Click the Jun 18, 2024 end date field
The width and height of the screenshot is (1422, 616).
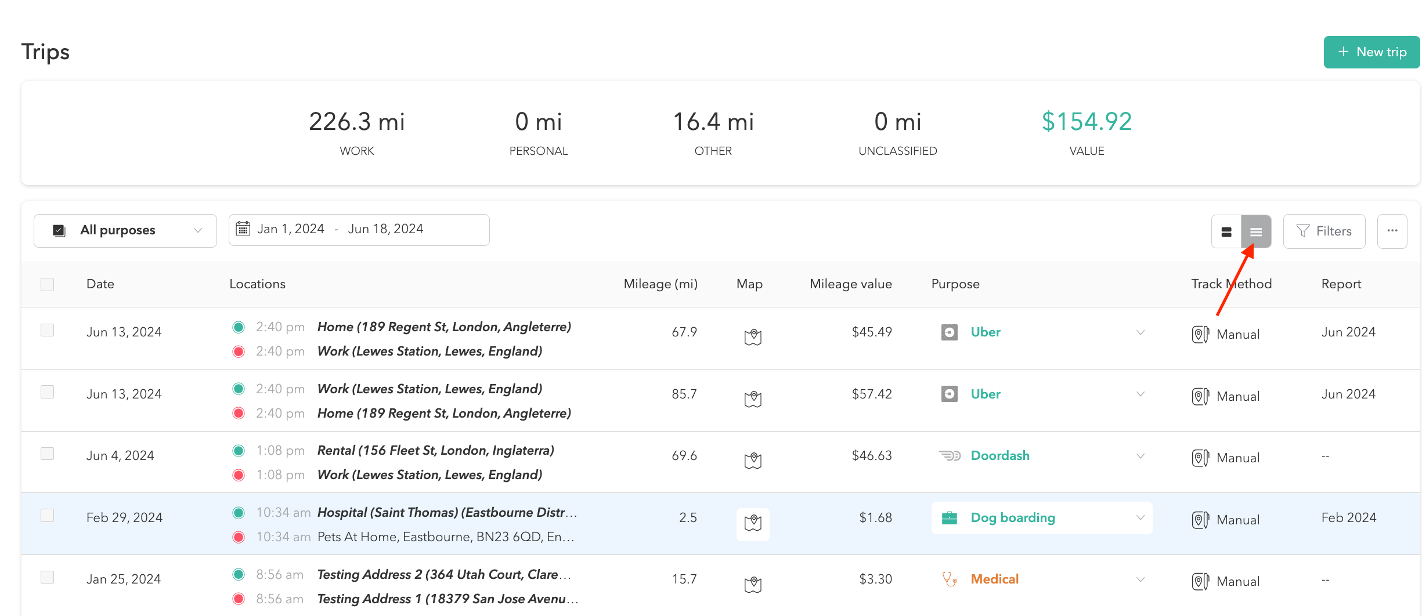[x=385, y=229]
